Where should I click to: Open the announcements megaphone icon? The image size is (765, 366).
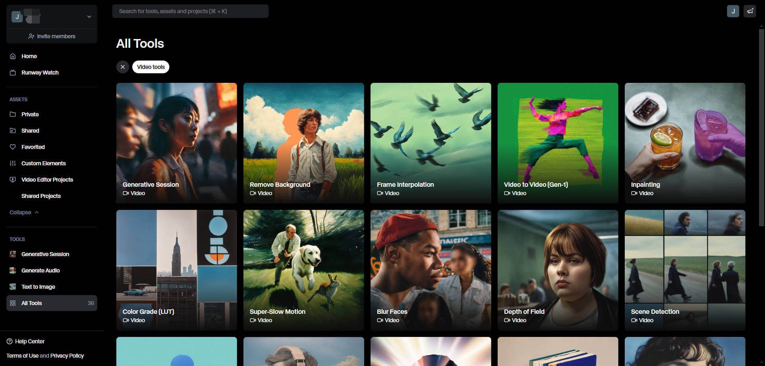(750, 11)
